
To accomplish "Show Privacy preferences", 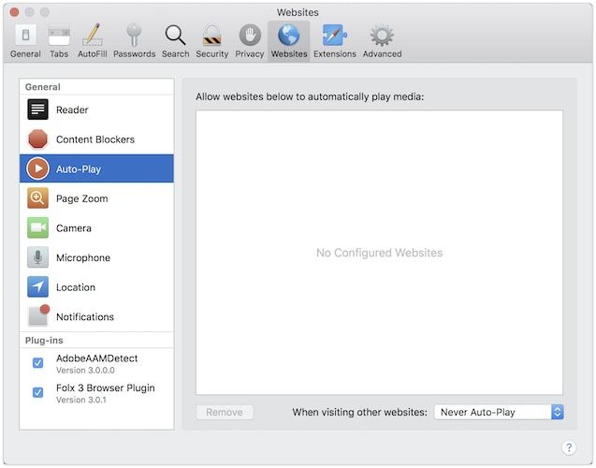I will (x=249, y=40).
